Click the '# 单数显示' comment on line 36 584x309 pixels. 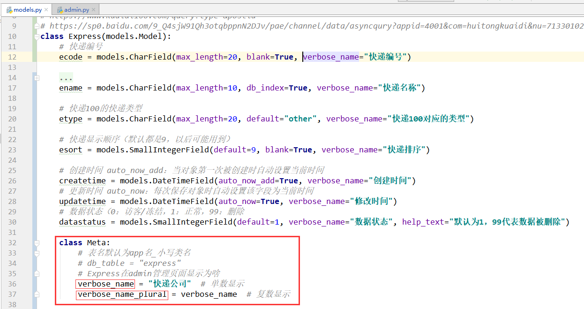point(222,284)
